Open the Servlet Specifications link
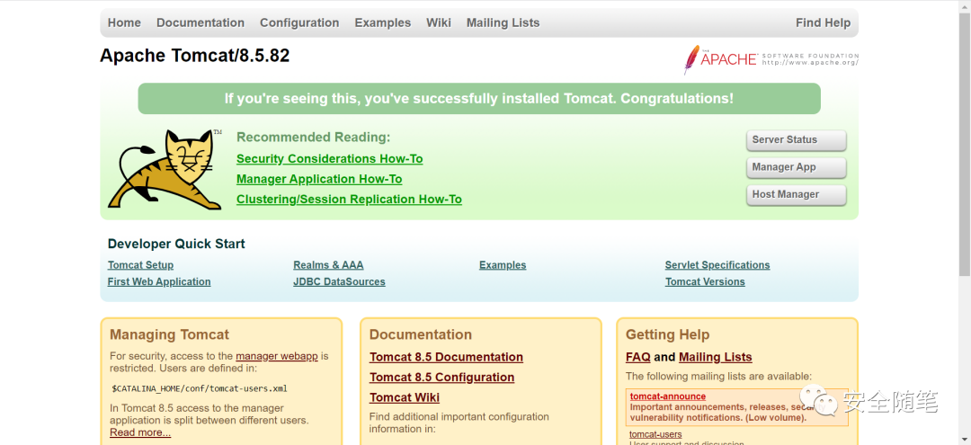This screenshot has width=971, height=445. pyautogui.click(x=717, y=265)
